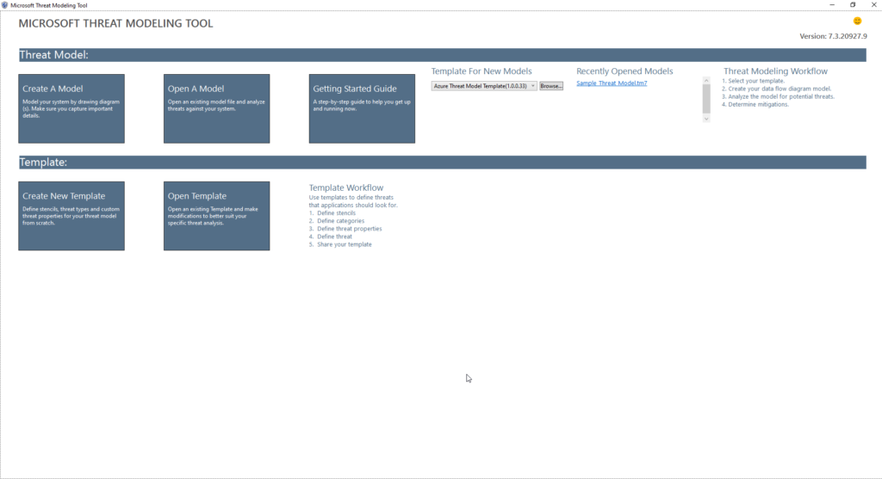This screenshot has width=882, height=479.
Task: Click "3. Define threat properties" template step
Action: (x=345, y=229)
